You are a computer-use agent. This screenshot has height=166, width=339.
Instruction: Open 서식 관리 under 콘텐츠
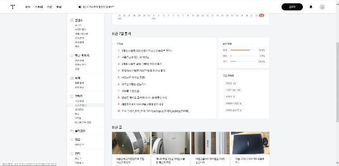click(79, 42)
